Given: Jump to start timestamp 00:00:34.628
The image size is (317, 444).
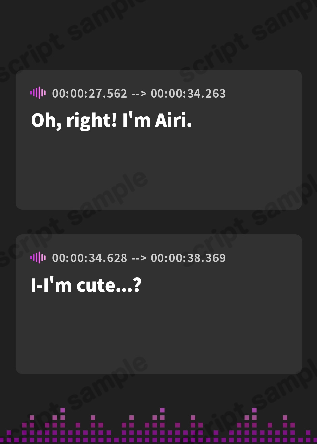Looking at the screenshot, I should click(x=90, y=258).
